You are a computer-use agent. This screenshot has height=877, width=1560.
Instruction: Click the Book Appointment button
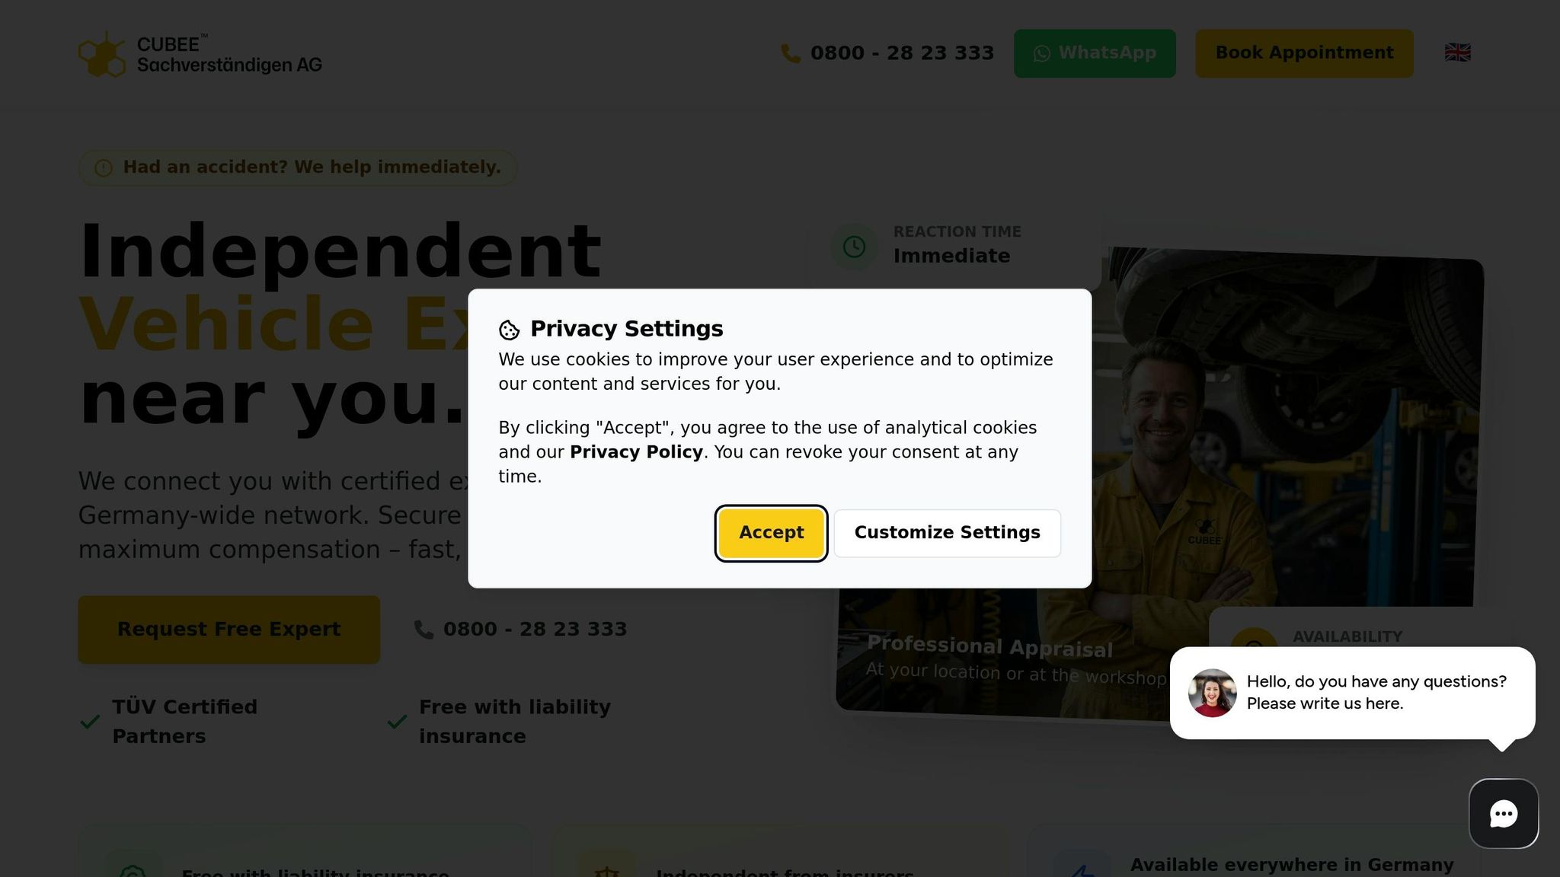point(1304,53)
